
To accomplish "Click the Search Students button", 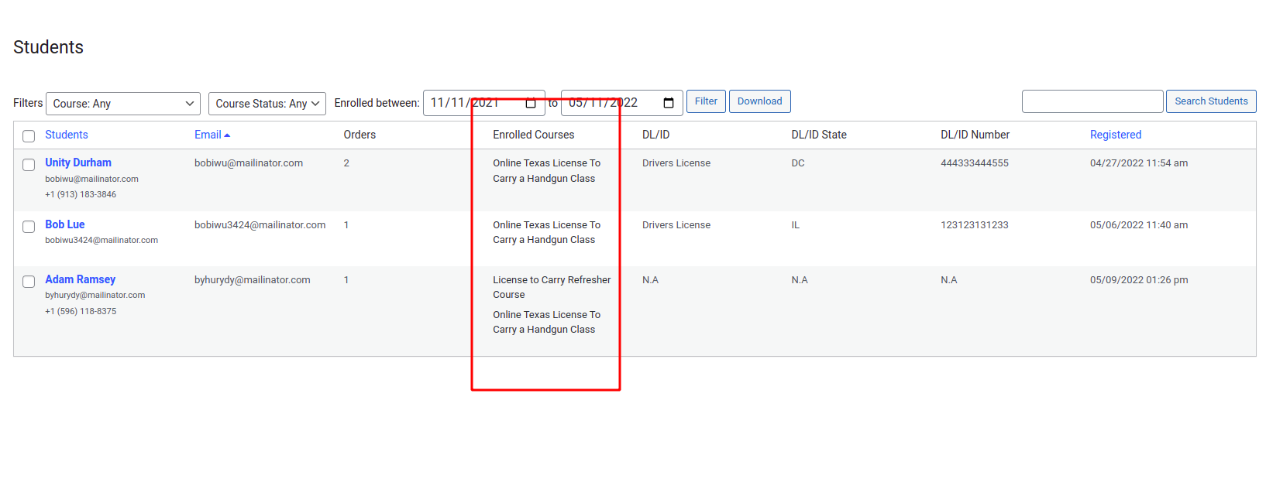I will point(1211,101).
